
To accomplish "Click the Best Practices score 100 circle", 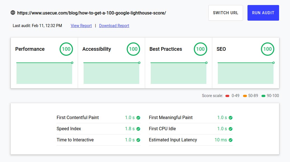I will click(201, 49).
